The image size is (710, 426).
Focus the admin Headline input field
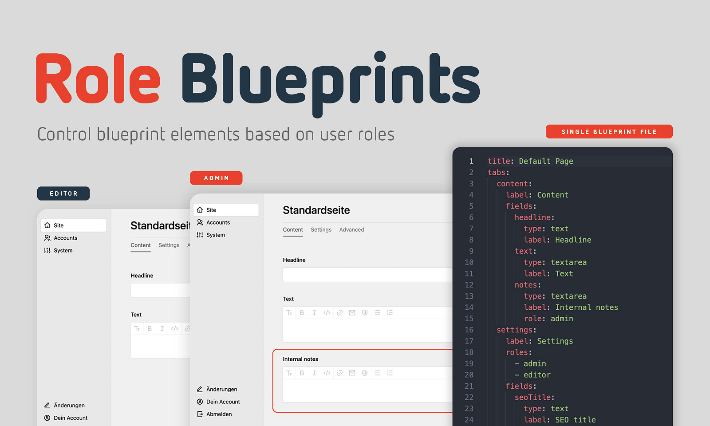367,275
